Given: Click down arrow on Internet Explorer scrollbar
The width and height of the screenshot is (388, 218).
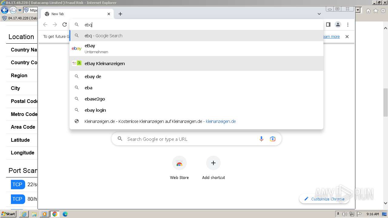Looking at the screenshot, I should point(386,203).
